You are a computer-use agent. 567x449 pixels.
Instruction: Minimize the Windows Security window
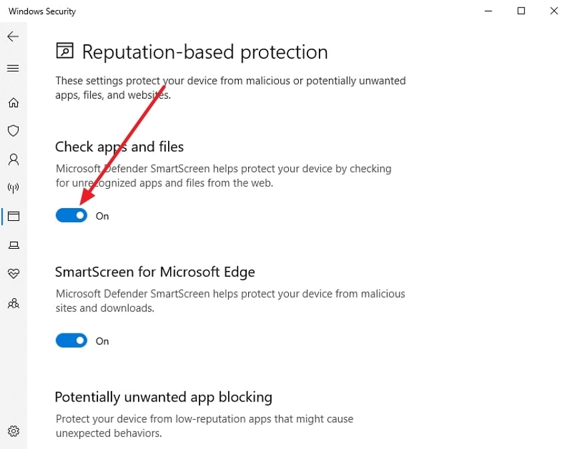(488, 11)
